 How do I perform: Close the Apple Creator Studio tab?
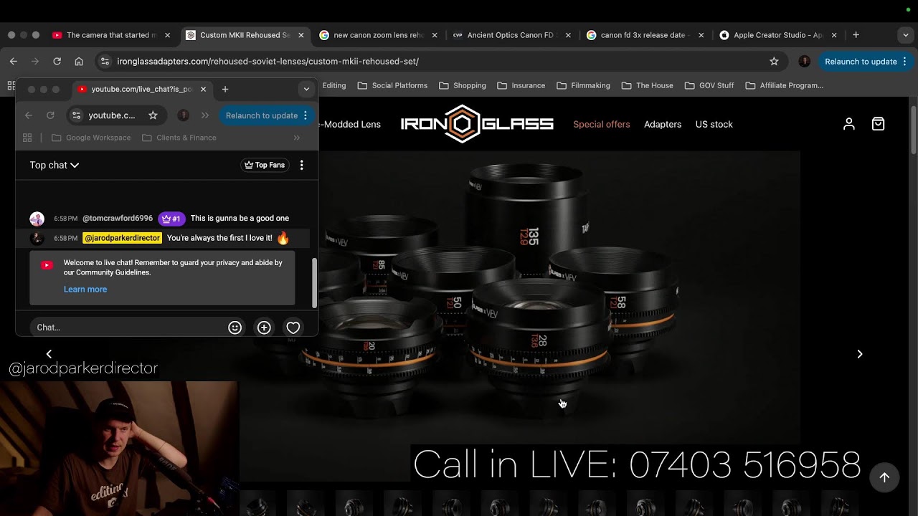tap(834, 35)
